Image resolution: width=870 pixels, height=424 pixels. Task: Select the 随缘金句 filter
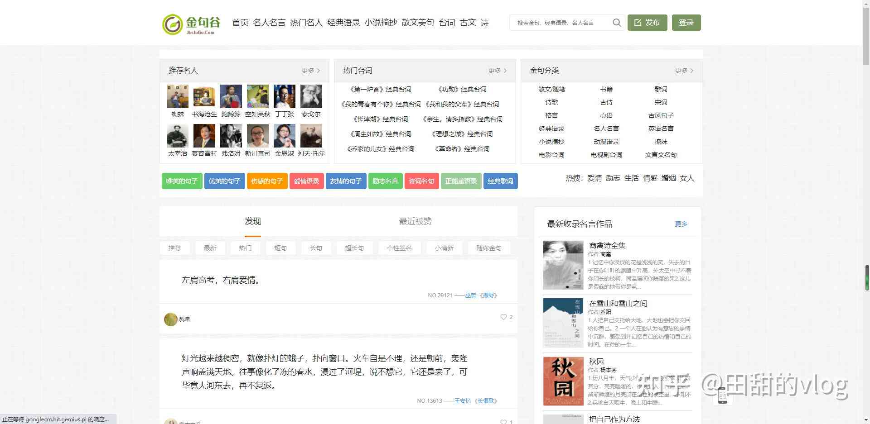[489, 248]
